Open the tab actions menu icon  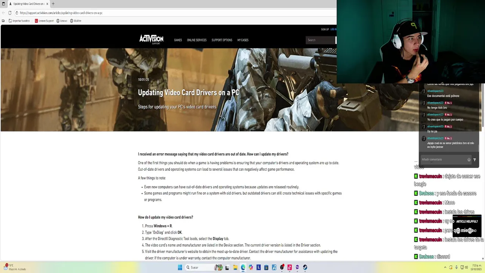pos(3,4)
